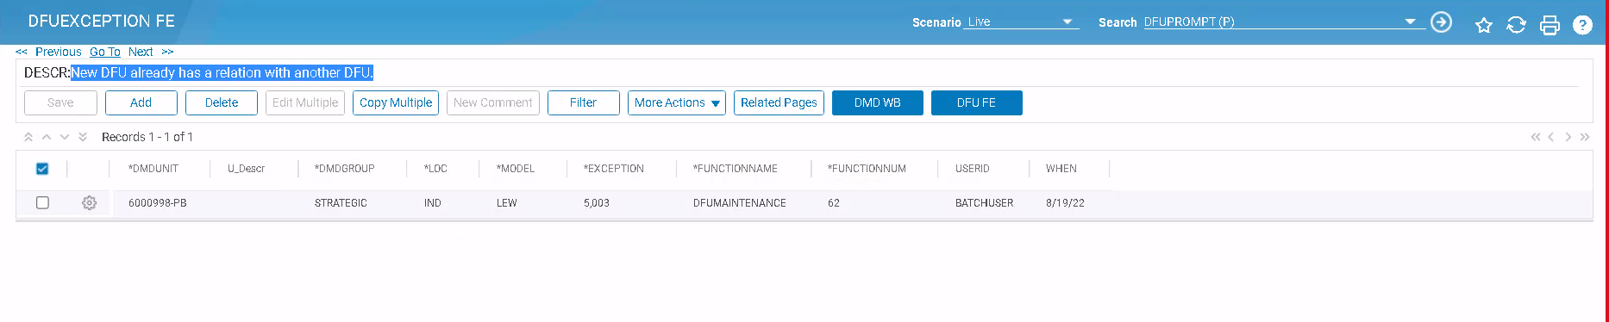Click the print icon

pyautogui.click(x=1550, y=25)
